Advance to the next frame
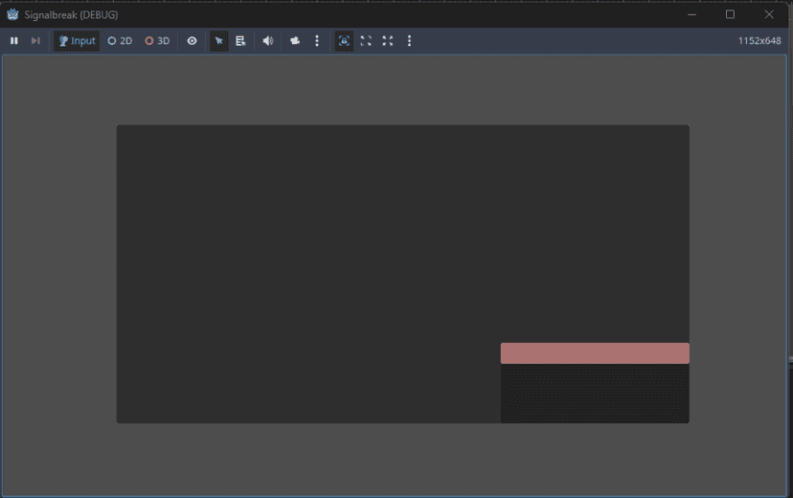The width and height of the screenshot is (793, 498). pos(35,41)
